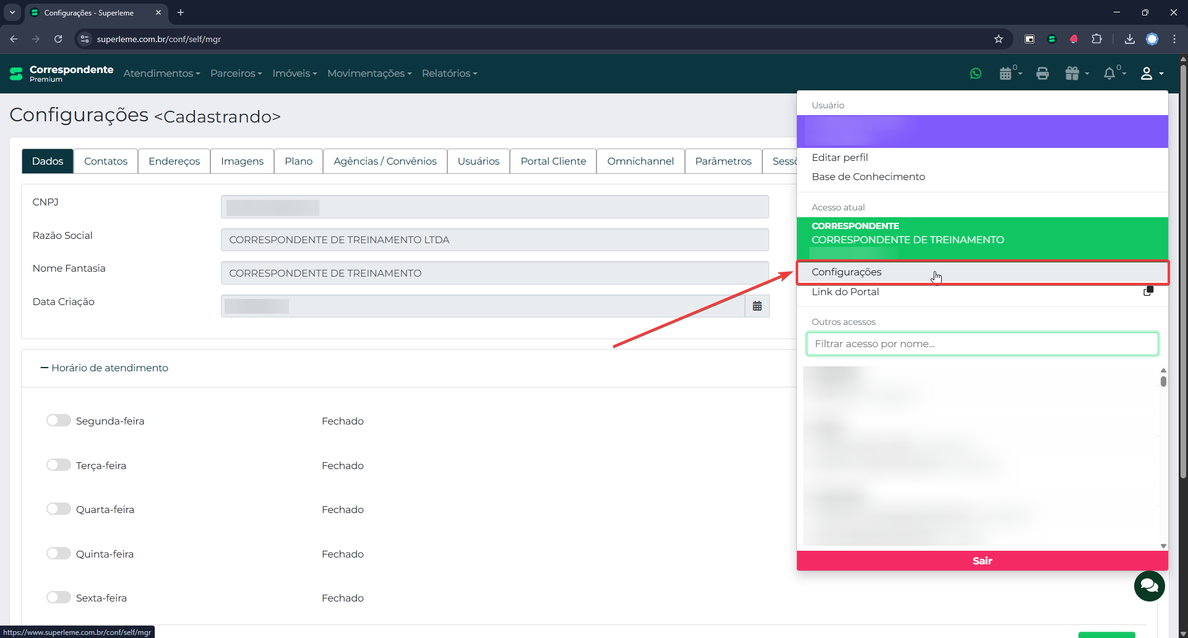Toggle Quarta-feira opening hours on
Screen dimensions: 1188x638
(59, 509)
